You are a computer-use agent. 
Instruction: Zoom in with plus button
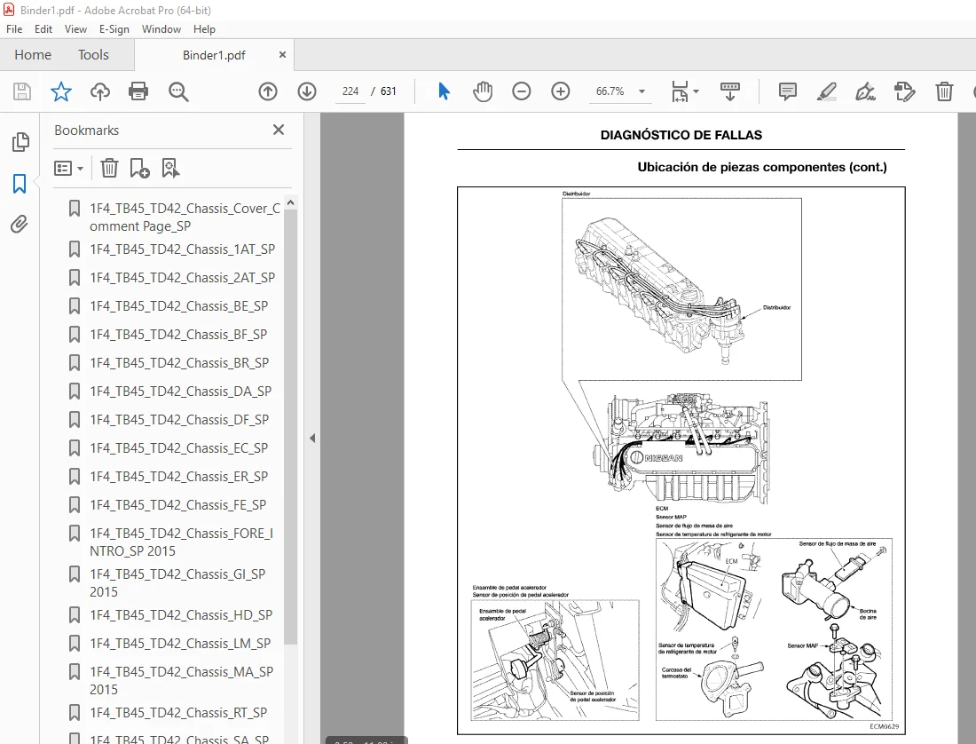(560, 91)
